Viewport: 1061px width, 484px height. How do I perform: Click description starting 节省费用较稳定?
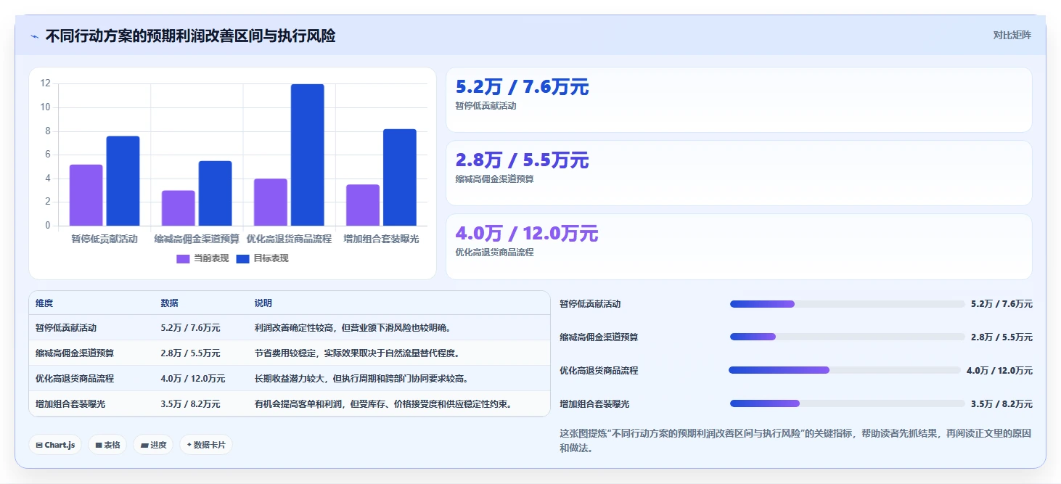[359, 353]
